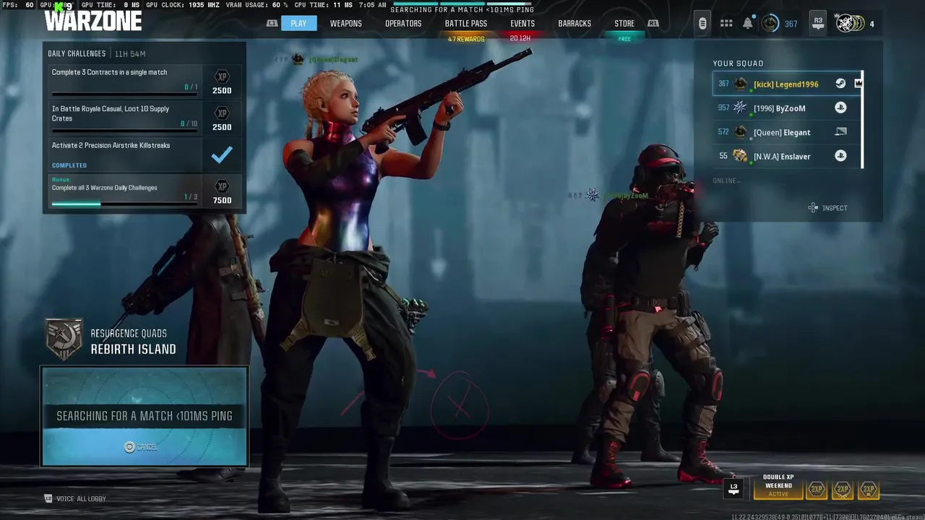
Task: Open notifications bell icon
Action: [x=748, y=23]
